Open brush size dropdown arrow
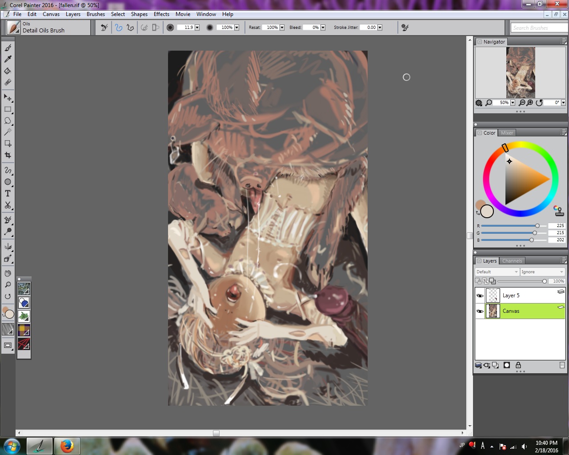The height and width of the screenshot is (455, 569). click(x=197, y=28)
